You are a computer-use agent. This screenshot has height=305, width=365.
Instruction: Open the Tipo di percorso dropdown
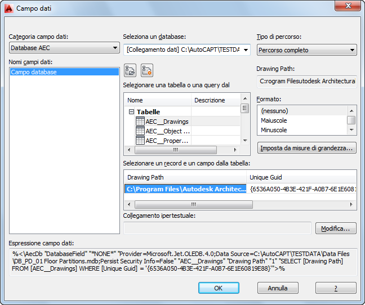point(307,50)
